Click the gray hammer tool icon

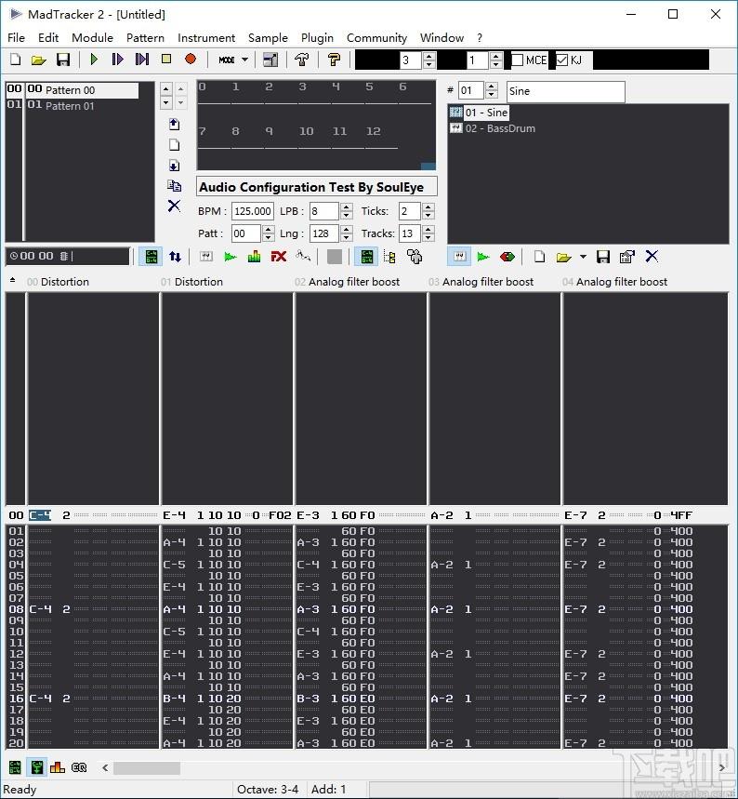point(302,60)
